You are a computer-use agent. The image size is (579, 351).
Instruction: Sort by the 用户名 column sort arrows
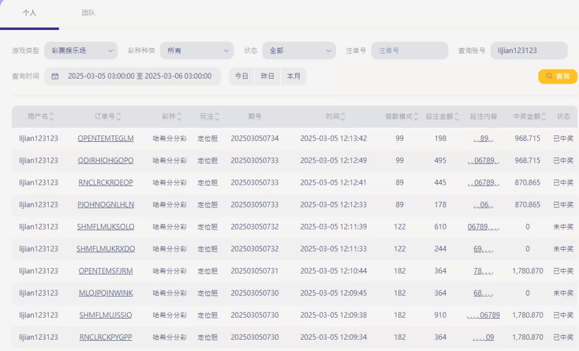[51, 116]
